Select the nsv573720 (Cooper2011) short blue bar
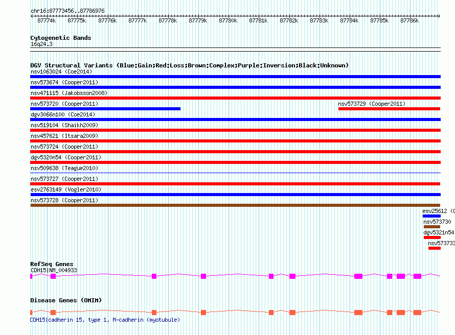The width and height of the screenshot is (455, 335). 105,109
